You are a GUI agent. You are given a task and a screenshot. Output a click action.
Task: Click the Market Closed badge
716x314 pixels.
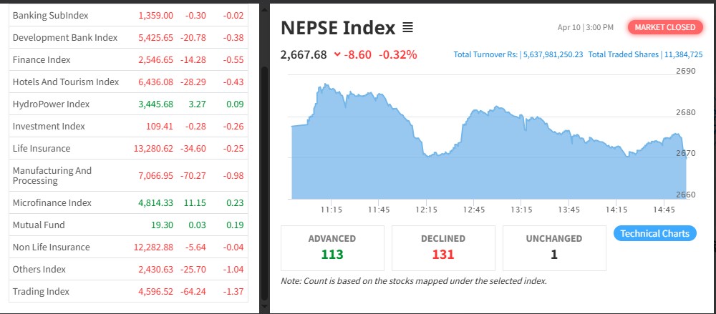coord(664,27)
